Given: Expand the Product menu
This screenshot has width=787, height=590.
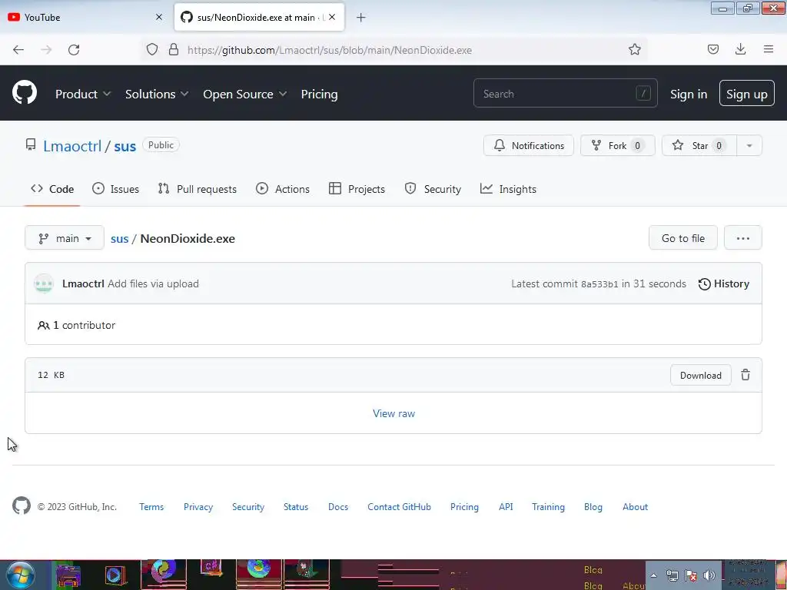Looking at the screenshot, I should (83, 94).
